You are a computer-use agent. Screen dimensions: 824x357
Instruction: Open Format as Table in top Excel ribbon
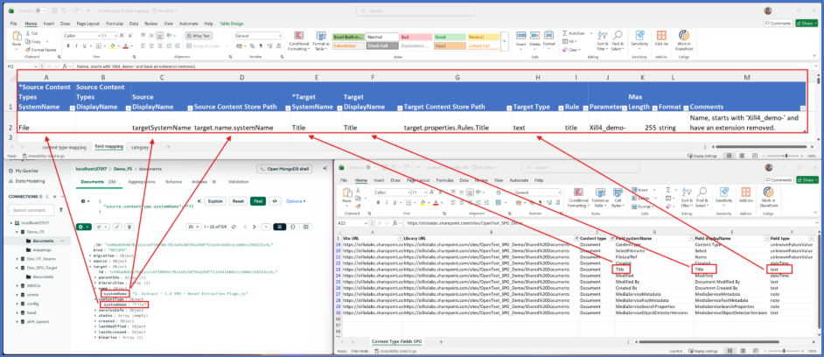[x=320, y=40]
